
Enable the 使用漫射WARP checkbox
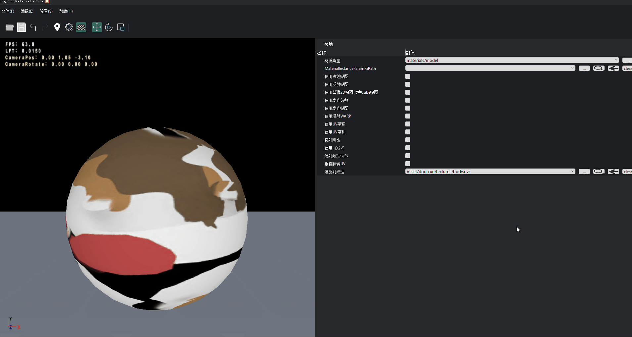pyautogui.click(x=408, y=116)
